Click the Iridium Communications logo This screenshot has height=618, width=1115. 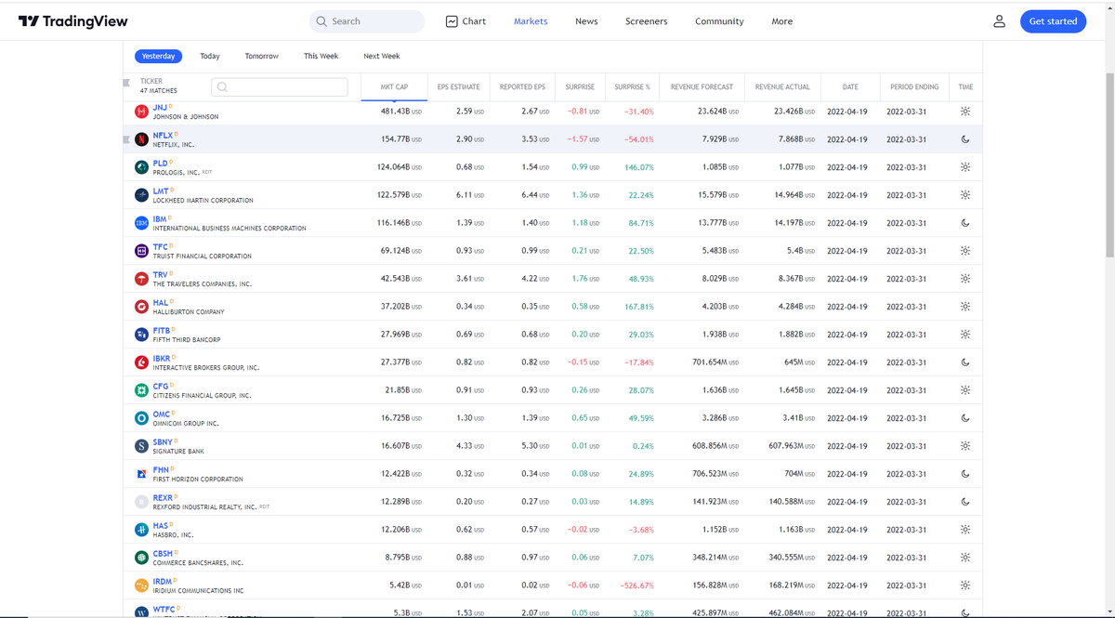coord(141,585)
